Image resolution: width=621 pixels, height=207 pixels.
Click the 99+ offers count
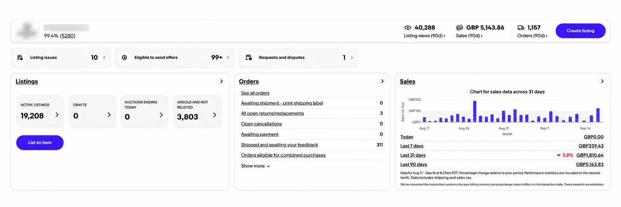pyautogui.click(x=217, y=57)
